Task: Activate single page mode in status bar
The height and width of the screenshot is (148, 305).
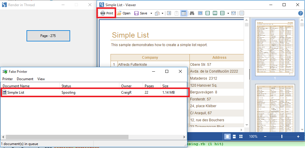Action: (x=227, y=136)
